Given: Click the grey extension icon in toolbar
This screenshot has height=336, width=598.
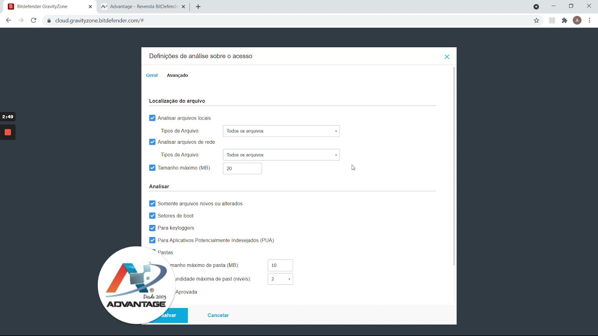Looking at the screenshot, I should [x=552, y=21].
